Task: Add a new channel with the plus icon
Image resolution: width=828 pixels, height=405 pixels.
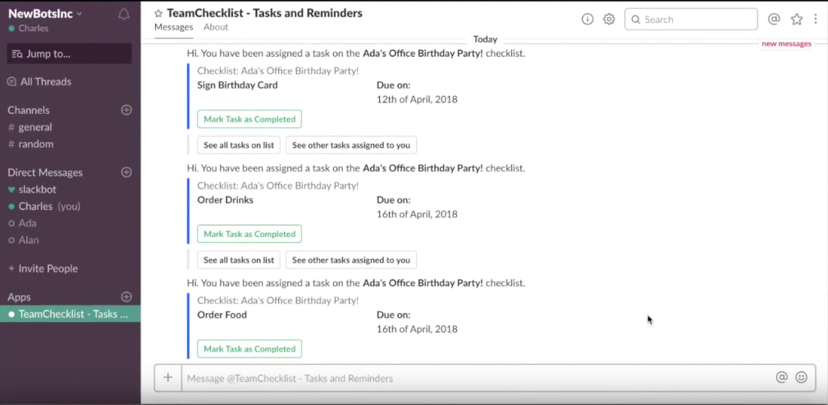Action: tap(126, 110)
